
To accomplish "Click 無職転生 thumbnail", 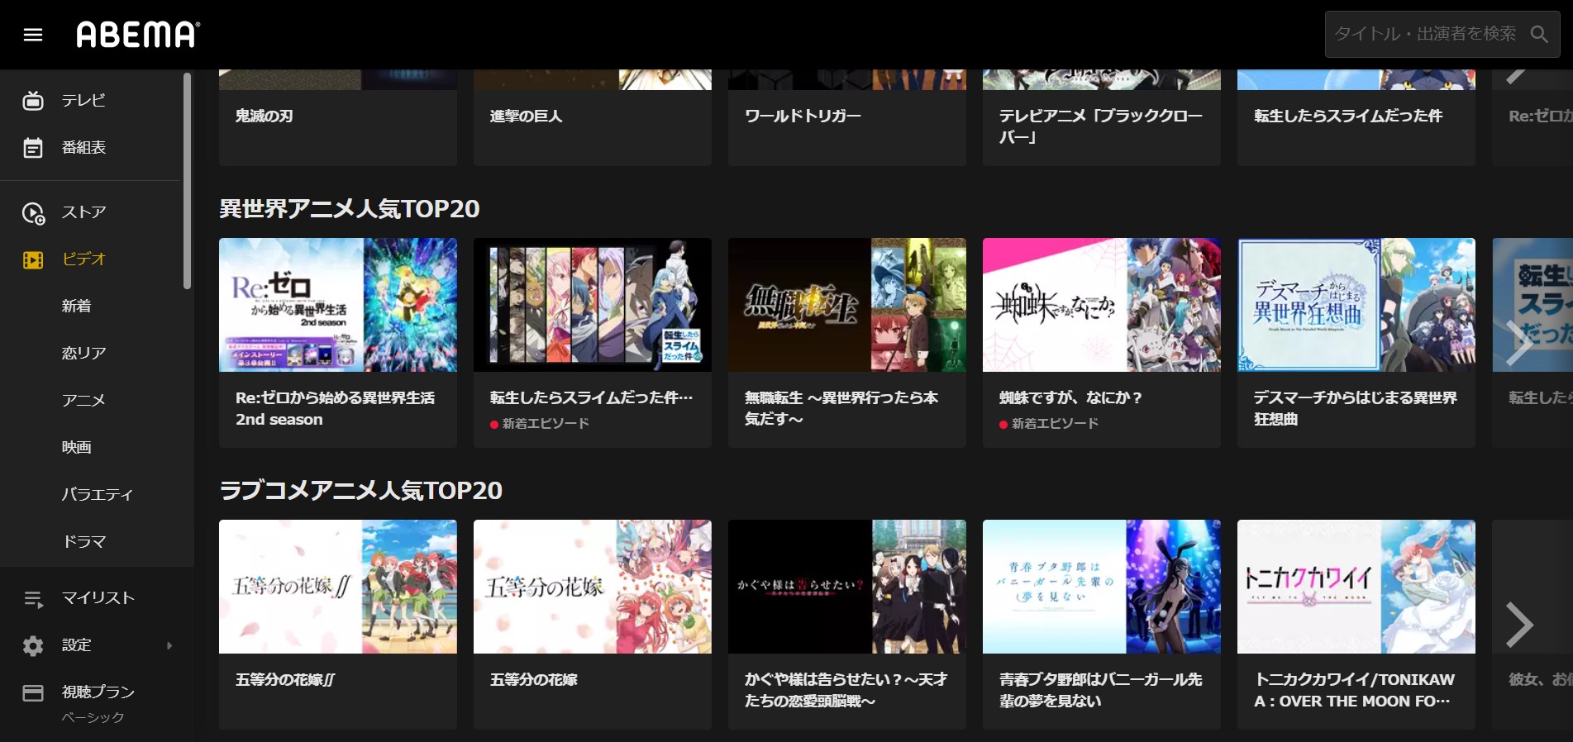I will click(847, 305).
